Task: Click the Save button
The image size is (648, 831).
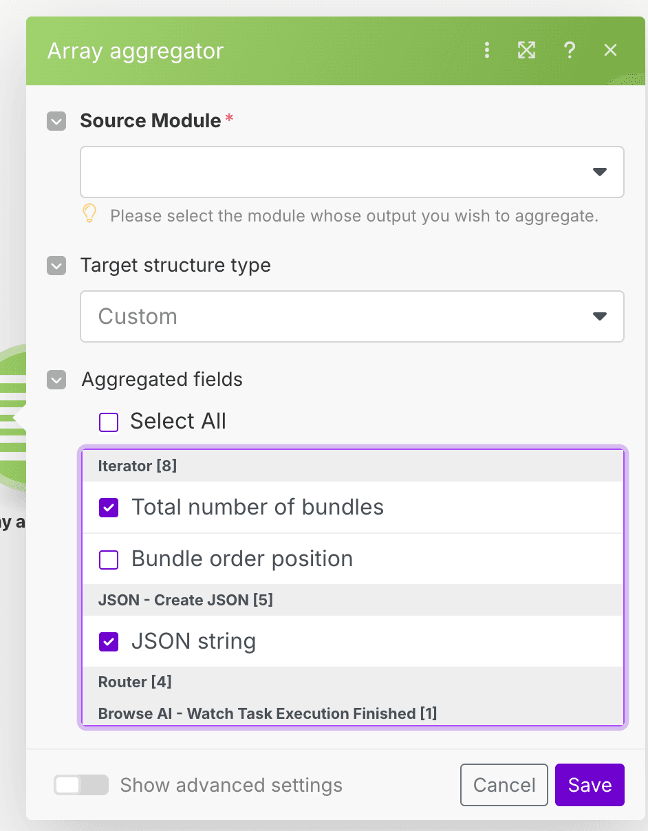Action: (590, 785)
